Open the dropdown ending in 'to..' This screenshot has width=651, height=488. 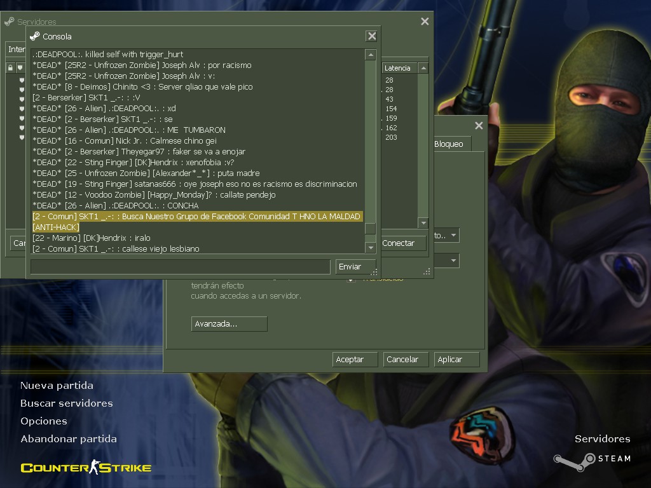tap(446, 235)
